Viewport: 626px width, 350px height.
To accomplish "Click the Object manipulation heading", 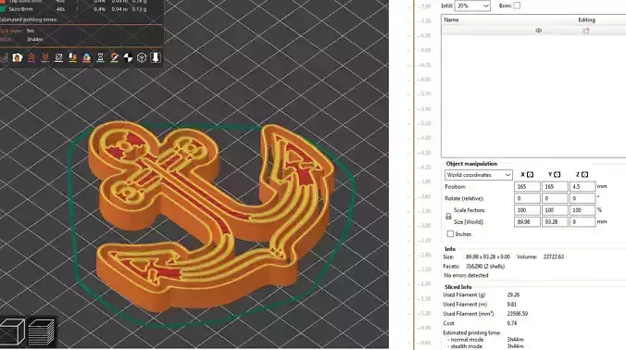I will (471, 164).
